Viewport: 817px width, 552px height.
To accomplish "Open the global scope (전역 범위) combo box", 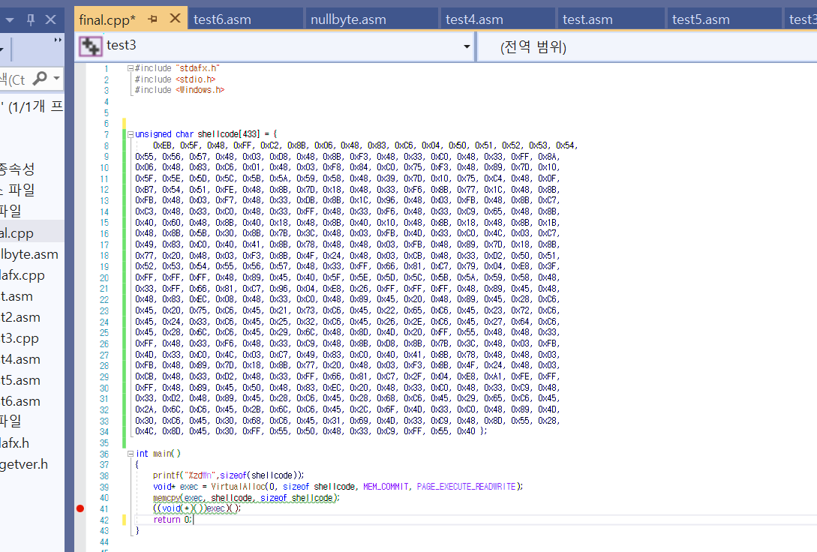I will 647,46.
